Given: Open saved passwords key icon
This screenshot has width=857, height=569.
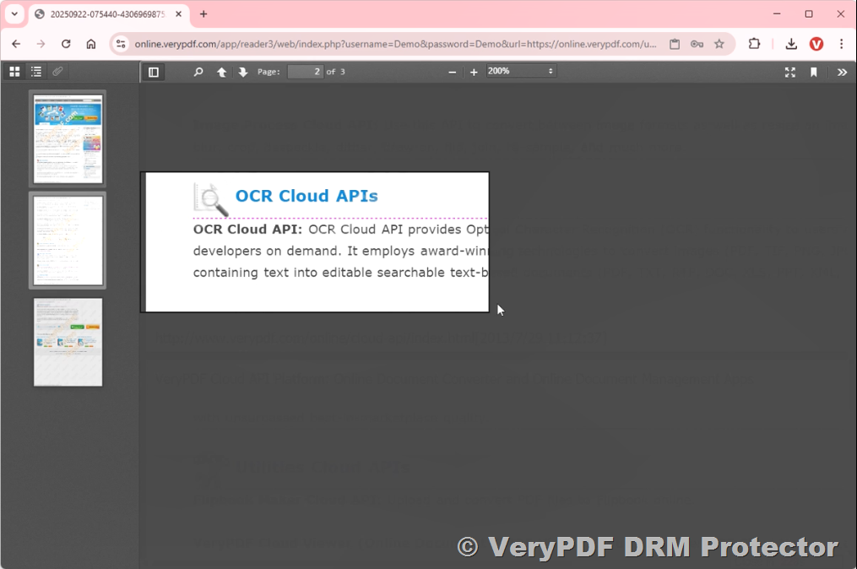Looking at the screenshot, I should (697, 44).
